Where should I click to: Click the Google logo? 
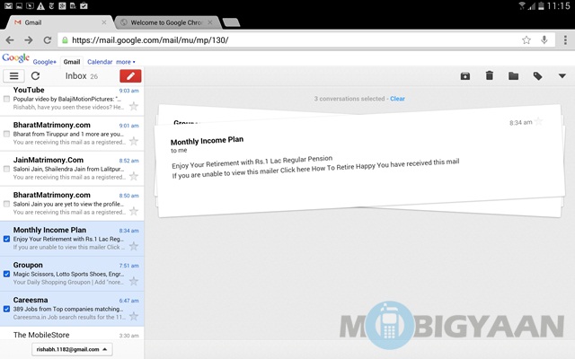(x=15, y=57)
